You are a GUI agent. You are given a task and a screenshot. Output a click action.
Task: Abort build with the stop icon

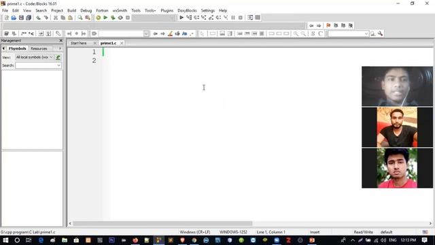point(128,18)
